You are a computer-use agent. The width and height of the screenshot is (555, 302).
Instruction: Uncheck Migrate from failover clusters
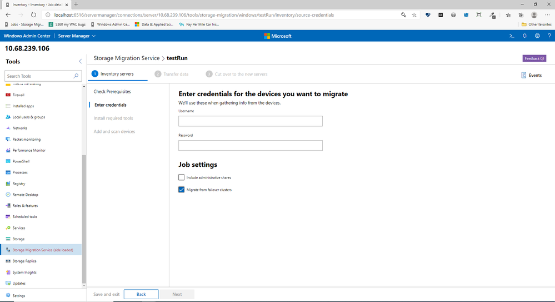181,190
